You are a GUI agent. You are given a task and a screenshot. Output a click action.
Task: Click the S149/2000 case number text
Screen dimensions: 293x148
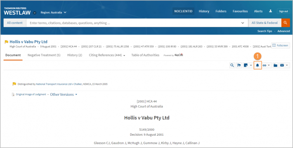[x=146, y=129]
